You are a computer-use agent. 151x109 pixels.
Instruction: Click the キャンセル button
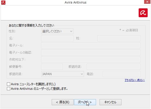(111, 102)
